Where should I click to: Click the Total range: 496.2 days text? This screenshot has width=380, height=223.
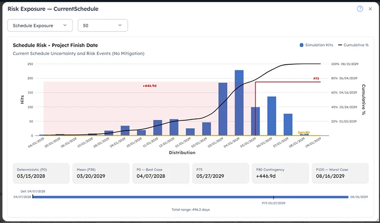pyautogui.click(x=191, y=210)
